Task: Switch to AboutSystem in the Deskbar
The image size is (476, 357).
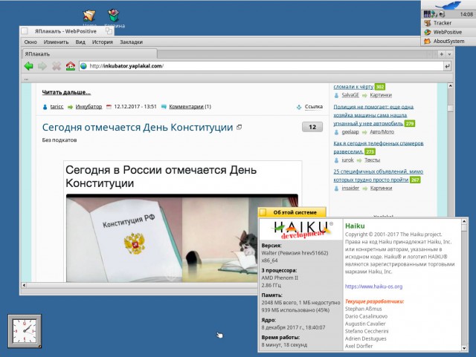Action: pyautogui.click(x=448, y=42)
